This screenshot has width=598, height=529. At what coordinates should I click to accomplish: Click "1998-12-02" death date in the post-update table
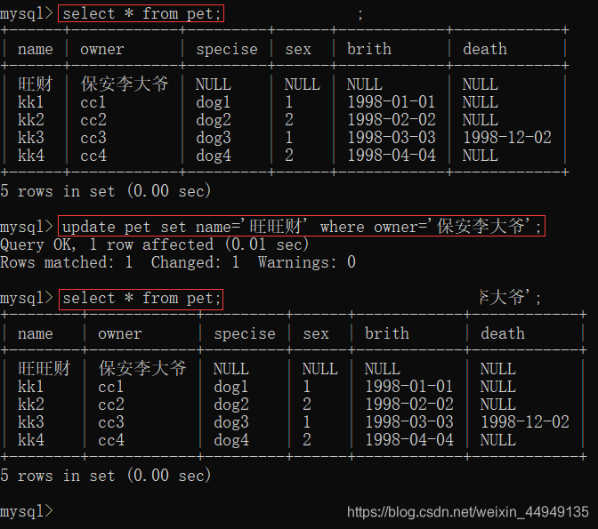(525, 422)
